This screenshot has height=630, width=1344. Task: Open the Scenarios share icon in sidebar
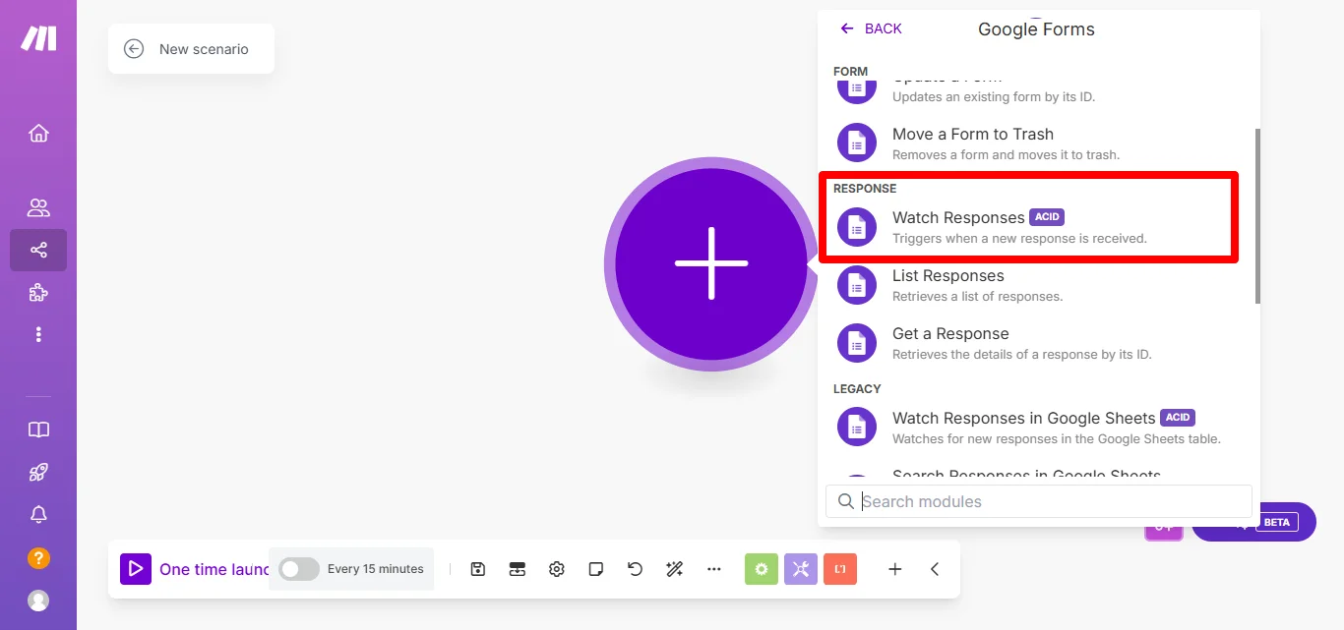(38, 250)
